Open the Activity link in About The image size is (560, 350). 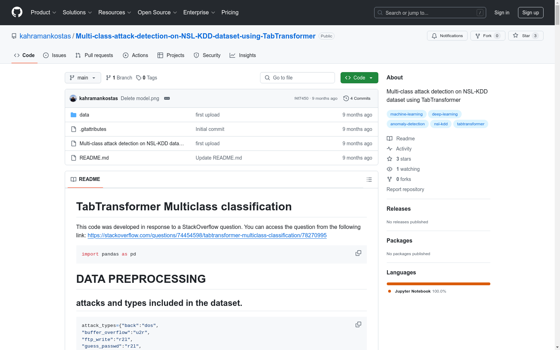pos(399,149)
